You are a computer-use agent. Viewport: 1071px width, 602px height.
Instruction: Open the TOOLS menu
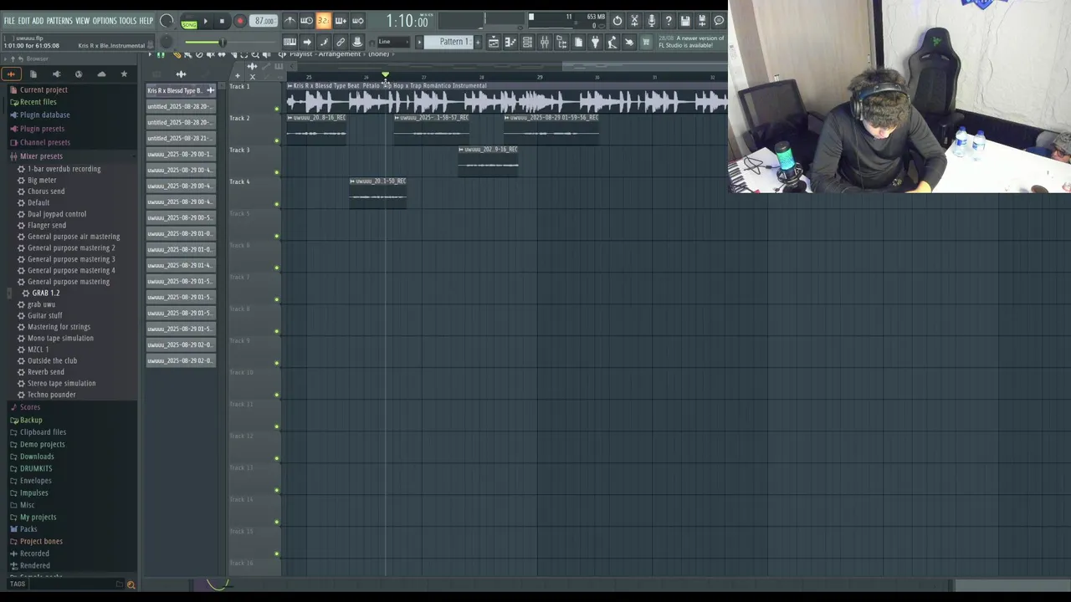coord(127,21)
